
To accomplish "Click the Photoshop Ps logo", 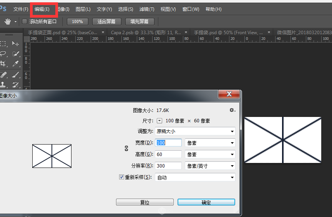I will pyautogui.click(x=3, y=9).
